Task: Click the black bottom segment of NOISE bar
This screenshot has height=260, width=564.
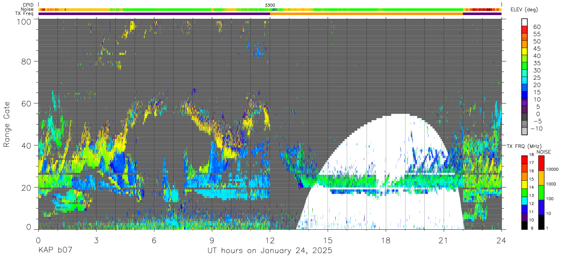Action: point(541,222)
